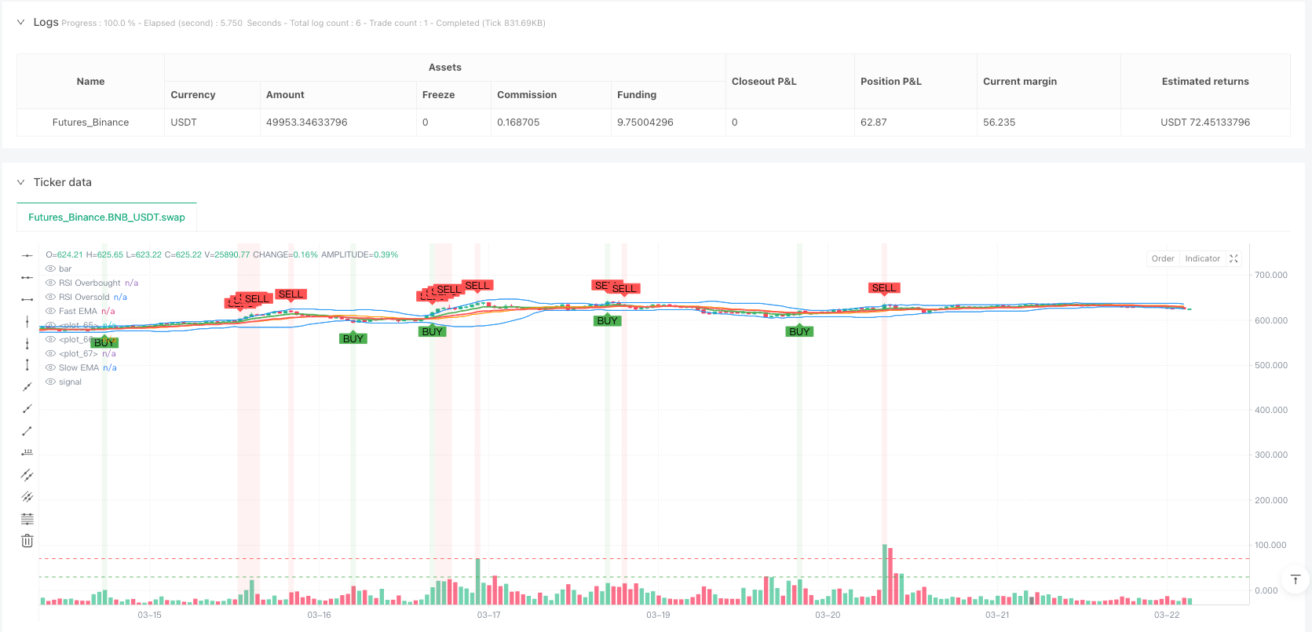Pick the price line tool with 123 label

(x=27, y=453)
